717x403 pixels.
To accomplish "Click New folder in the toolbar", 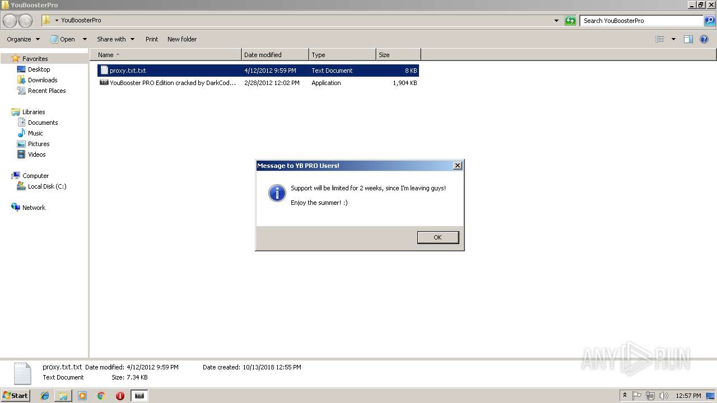I will tap(182, 39).
